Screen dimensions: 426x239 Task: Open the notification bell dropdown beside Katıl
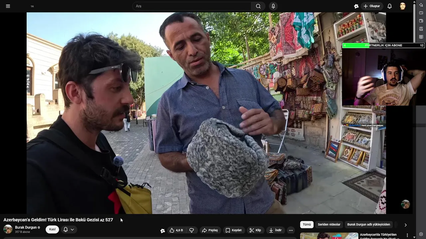[x=69, y=229]
